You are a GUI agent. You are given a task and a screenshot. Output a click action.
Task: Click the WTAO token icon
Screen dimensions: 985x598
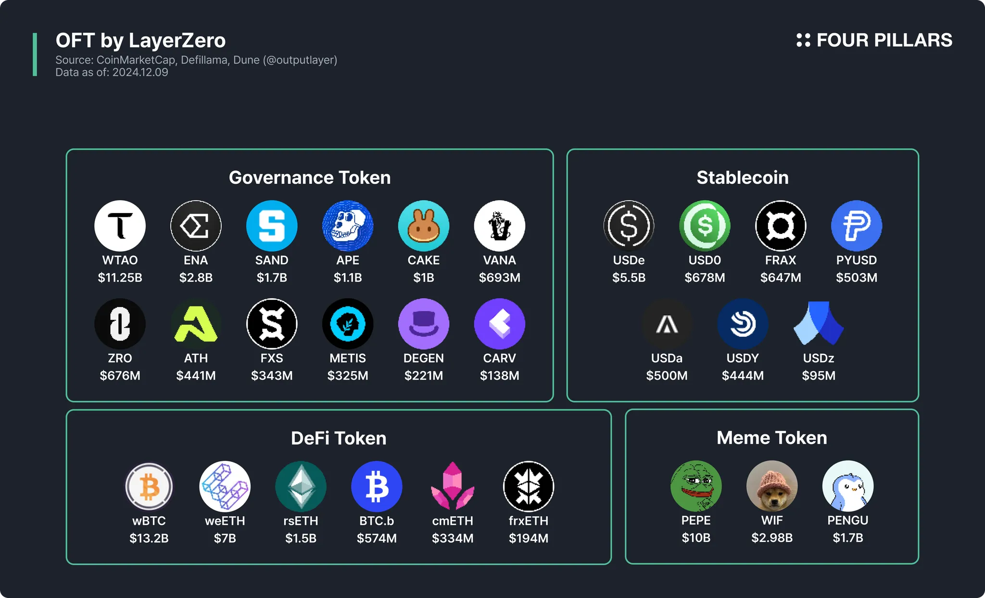pos(120,226)
